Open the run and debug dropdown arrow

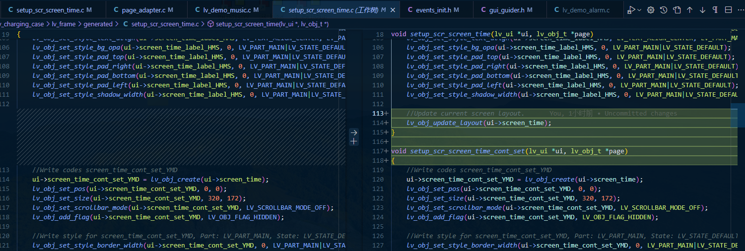[x=639, y=10]
